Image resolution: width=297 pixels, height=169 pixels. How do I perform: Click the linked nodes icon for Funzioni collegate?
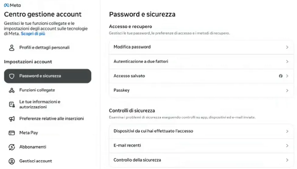point(12,90)
